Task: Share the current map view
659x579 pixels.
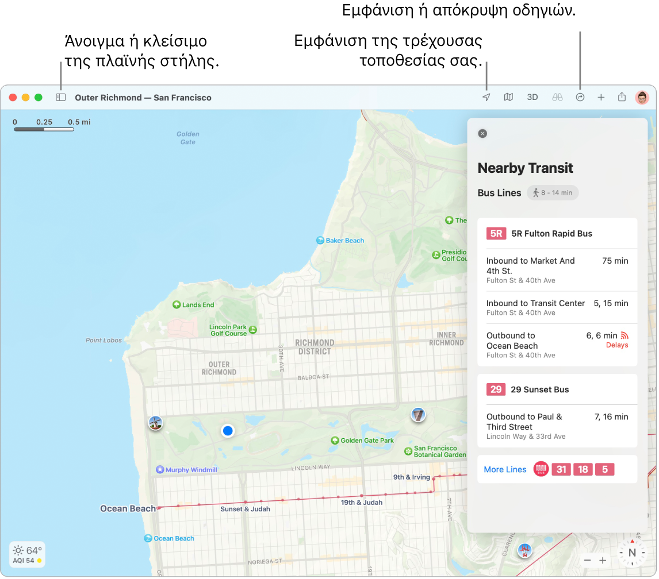Action: [622, 97]
